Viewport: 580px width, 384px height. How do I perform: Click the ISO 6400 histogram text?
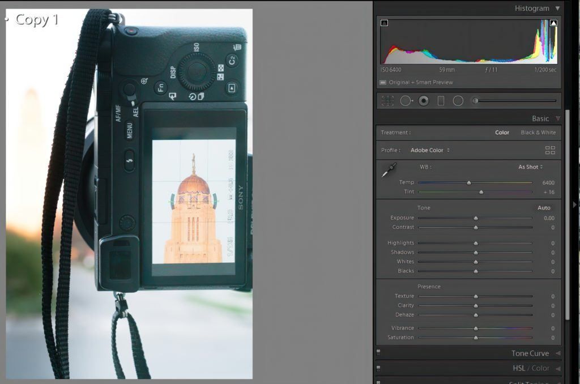391,70
